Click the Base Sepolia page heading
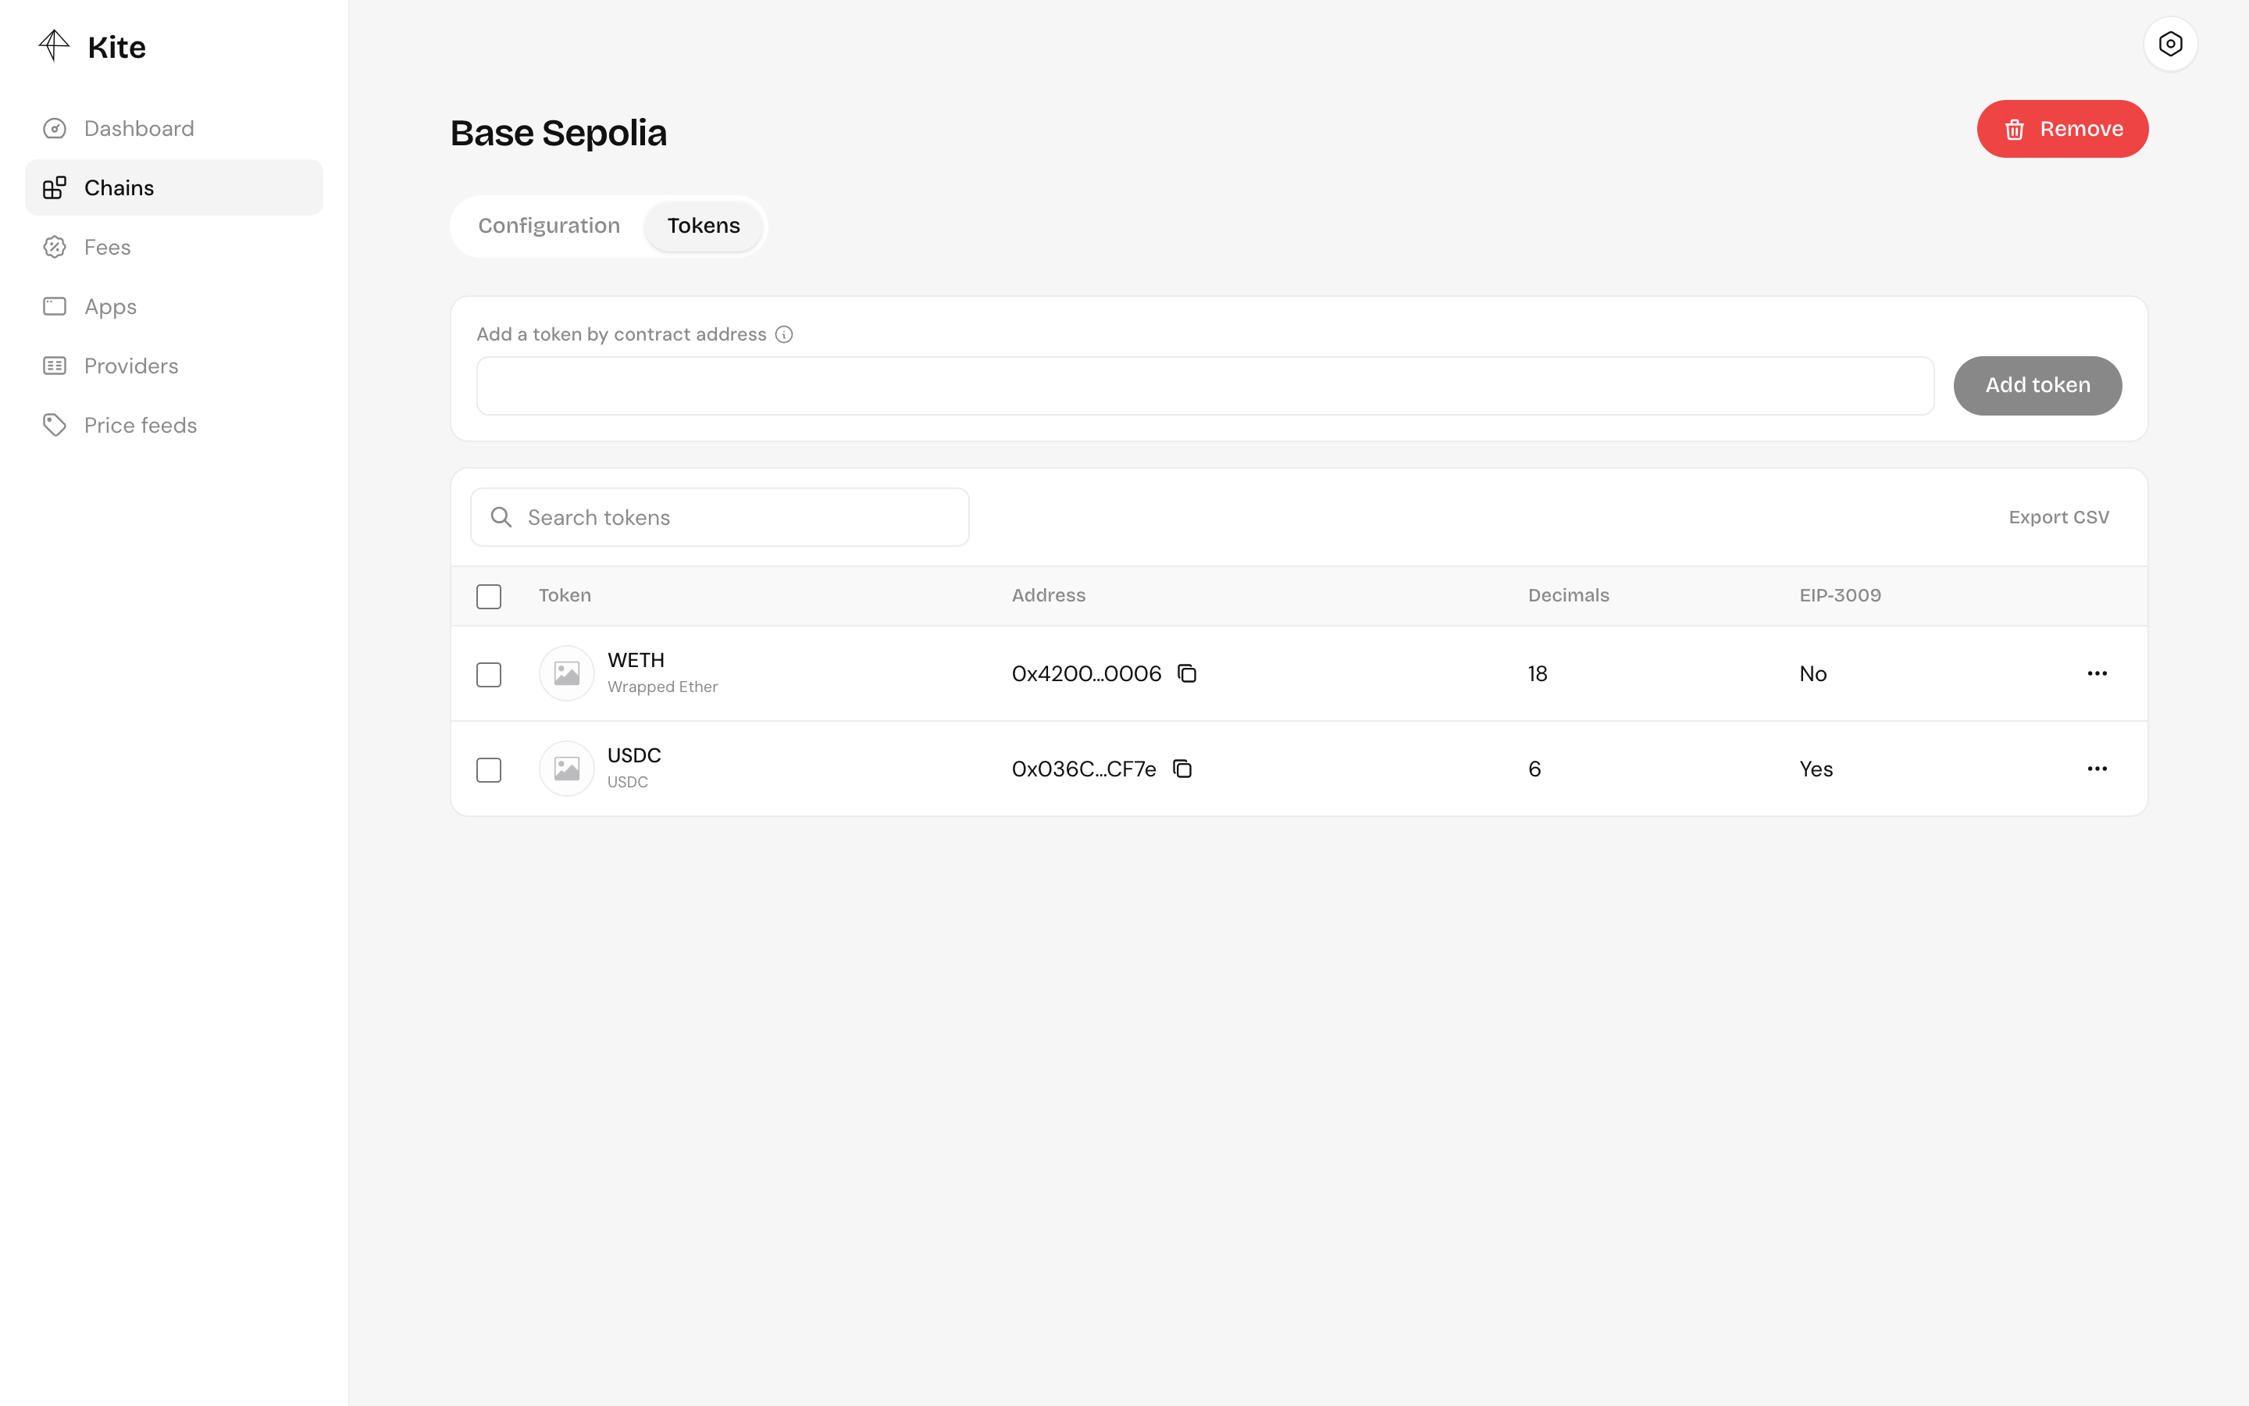2249x1406 pixels. [558, 133]
